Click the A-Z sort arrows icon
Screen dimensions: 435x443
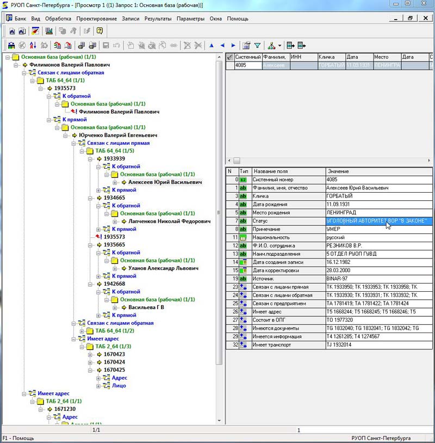[x=33, y=46]
